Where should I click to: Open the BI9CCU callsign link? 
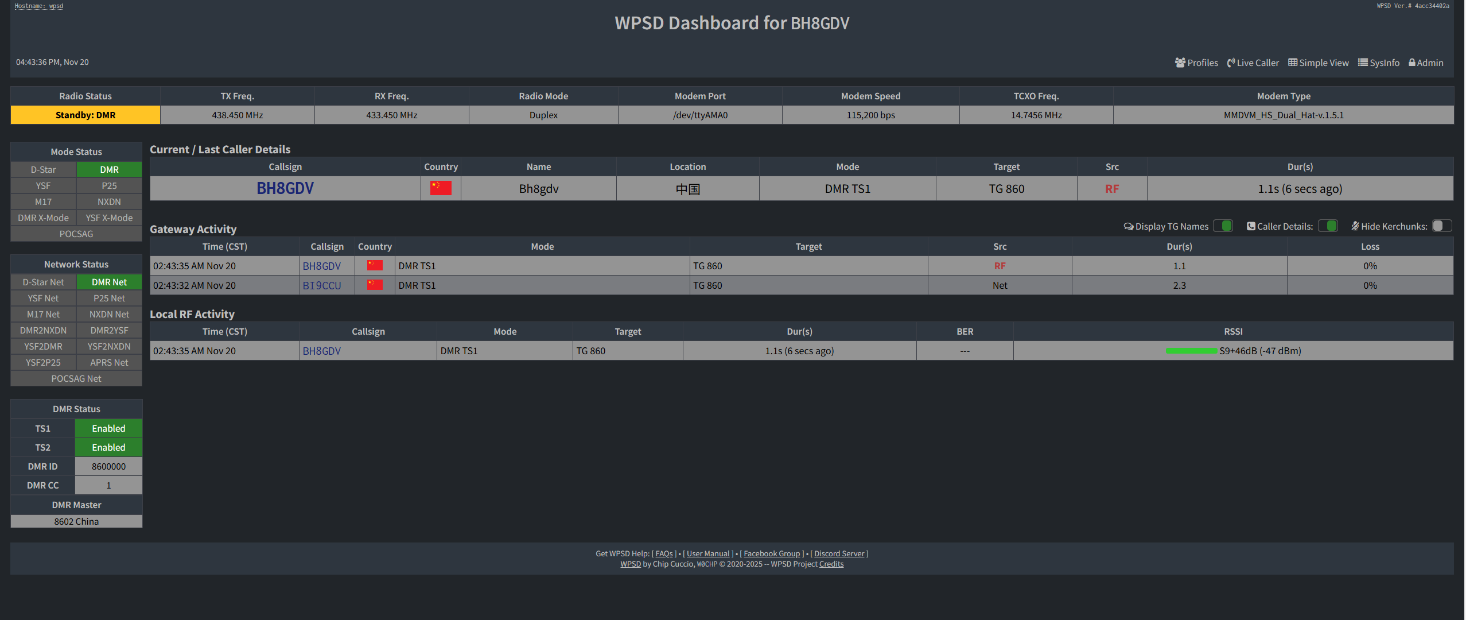[322, 285]
